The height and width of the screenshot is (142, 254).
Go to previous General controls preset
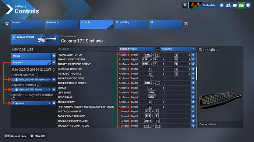[14, 79]
